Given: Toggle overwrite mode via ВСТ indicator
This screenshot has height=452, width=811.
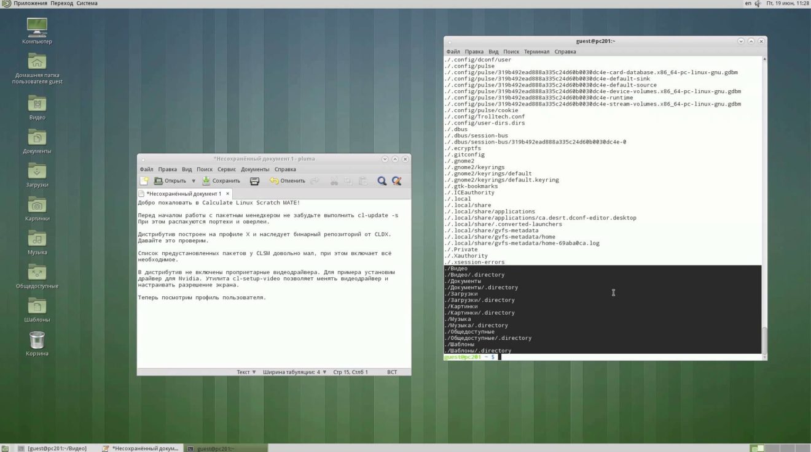Looking at the screenshot, I should [x=391, y=372].
